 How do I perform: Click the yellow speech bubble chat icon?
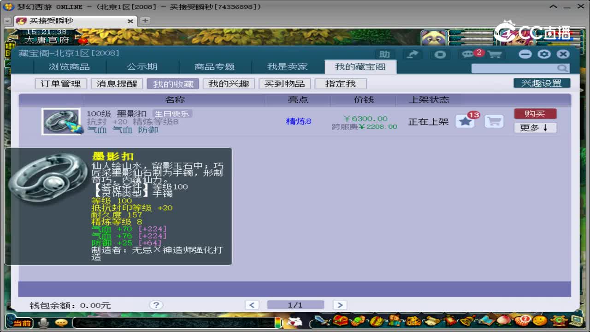pos(61,323)
